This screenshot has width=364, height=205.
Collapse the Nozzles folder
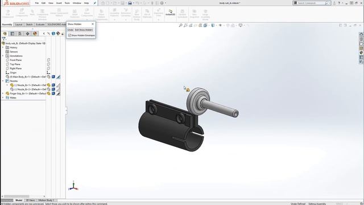tap(3, 81)
